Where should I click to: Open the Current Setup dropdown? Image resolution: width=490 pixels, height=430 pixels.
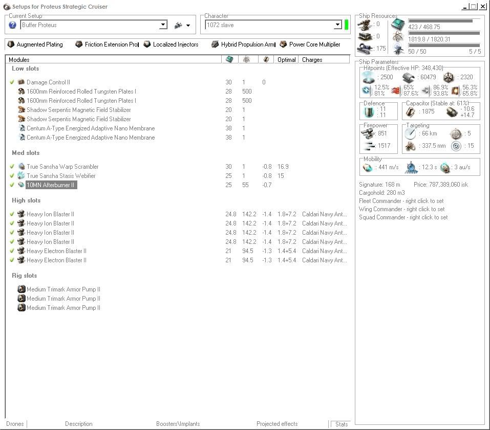tap(163, 25)
